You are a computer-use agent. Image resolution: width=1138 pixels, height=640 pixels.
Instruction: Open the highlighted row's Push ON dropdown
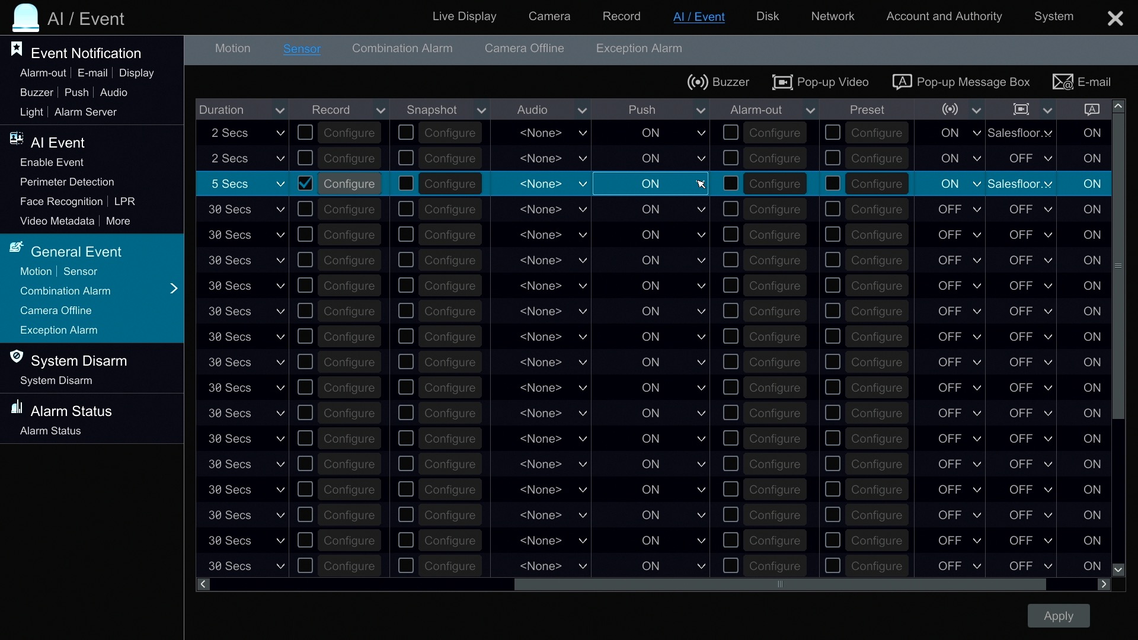tap(701, 184)
